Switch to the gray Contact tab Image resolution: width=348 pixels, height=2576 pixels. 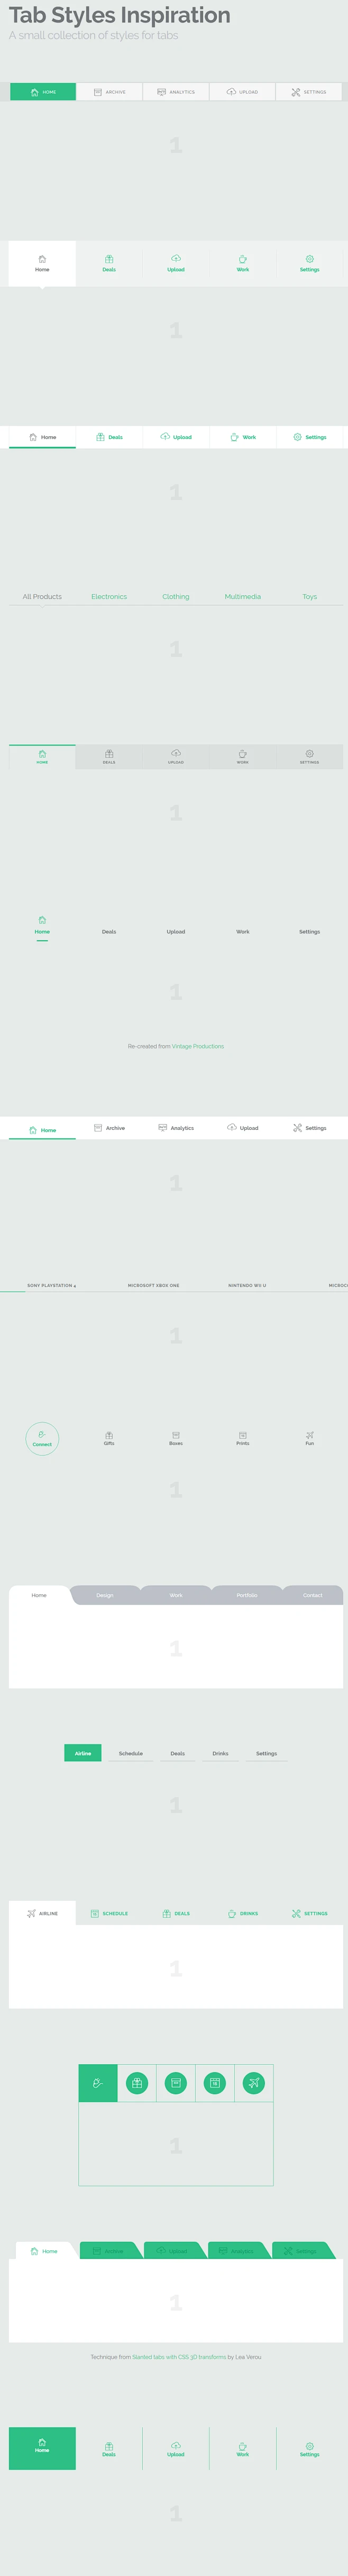pos(312,1595)
